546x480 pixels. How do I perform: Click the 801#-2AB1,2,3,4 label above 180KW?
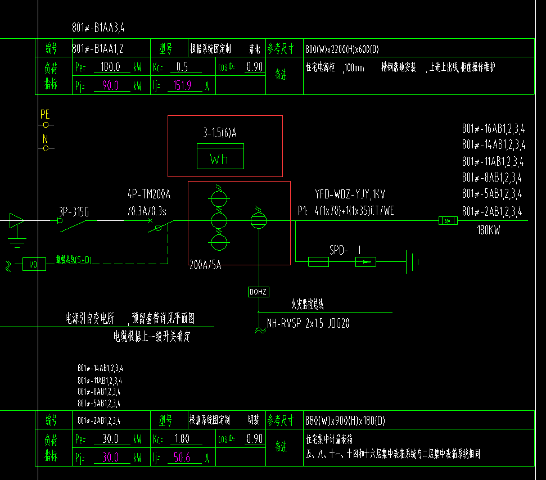click(492, 211)
